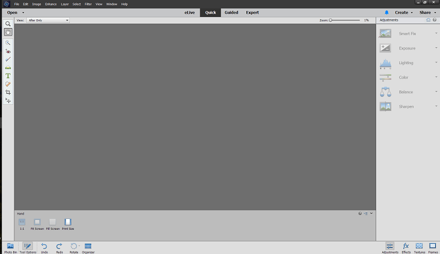Open Hand tool options help icon
Screen dimensions: 440x254
coord(360,213)
